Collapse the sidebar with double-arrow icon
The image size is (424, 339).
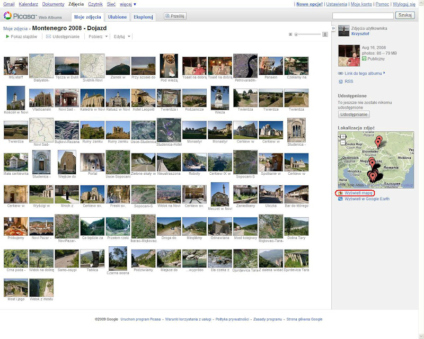pyautogui.click(x=333, y=28)
